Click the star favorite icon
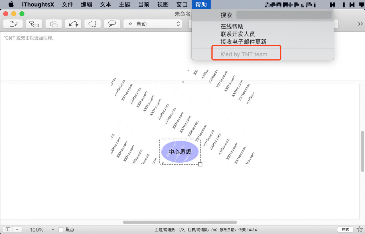Viewport: 365px width, 234px height. click(x=360, y=229)
